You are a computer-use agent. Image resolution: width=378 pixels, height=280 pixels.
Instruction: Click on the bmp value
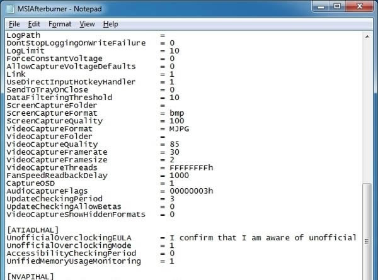tap(176, 113)
